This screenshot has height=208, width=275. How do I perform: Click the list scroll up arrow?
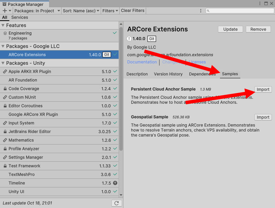click(x=121, y=24)
